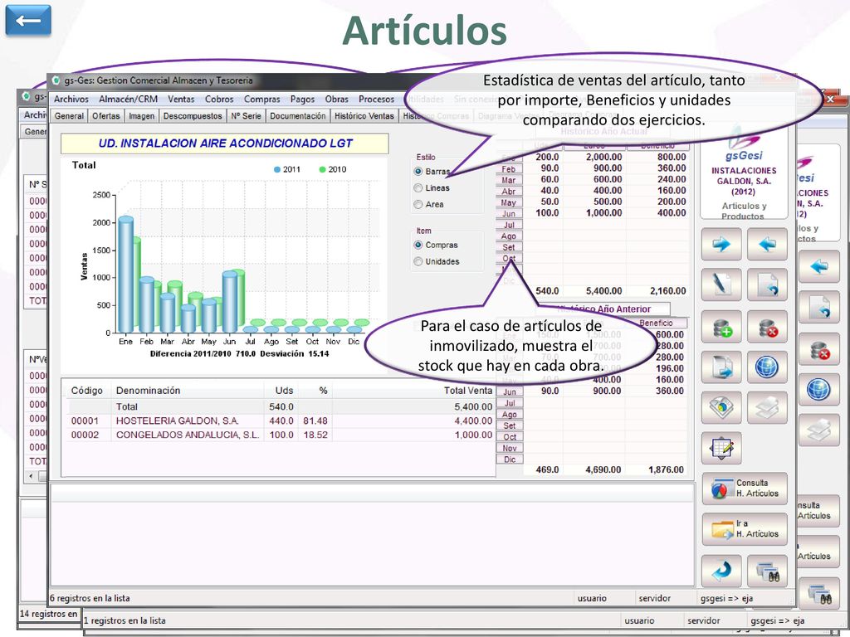Click the add database record icon
The width and height of the screenshot is (850, 637).
tap(721, 327)
